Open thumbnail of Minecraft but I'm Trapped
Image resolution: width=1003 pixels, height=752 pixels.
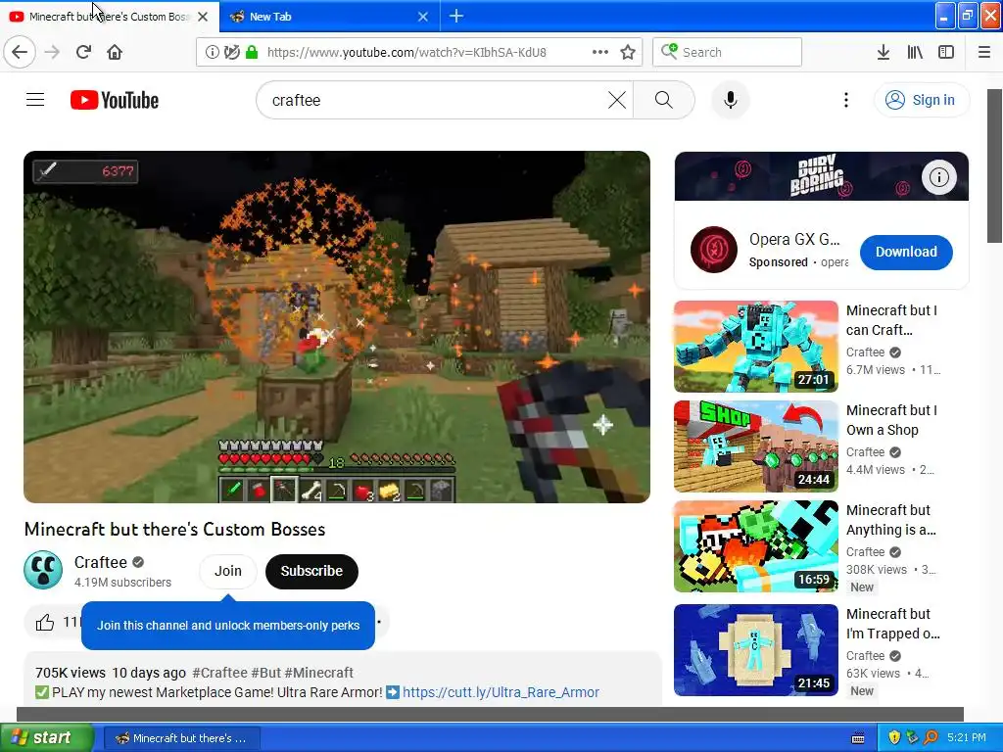coord(756,650)
